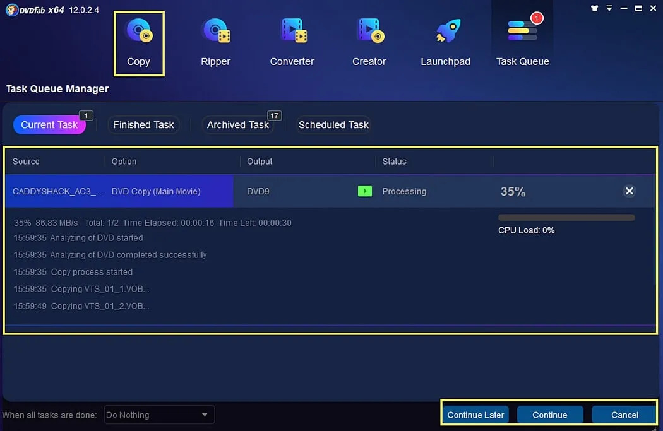The height and width of the screenshot is (431, 663).
Task: Click the skin t-shirt icon in title bar
Action: pyautogui.click(x=594, y=8)
